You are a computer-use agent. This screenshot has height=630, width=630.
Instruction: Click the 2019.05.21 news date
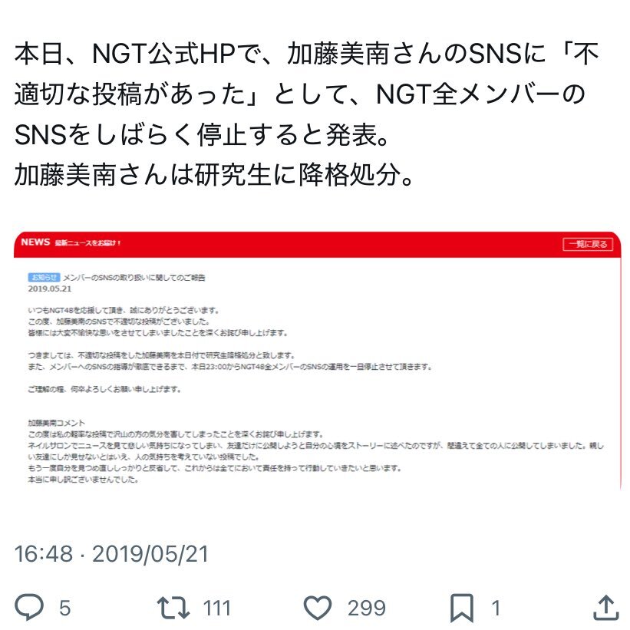coord(50,289)
